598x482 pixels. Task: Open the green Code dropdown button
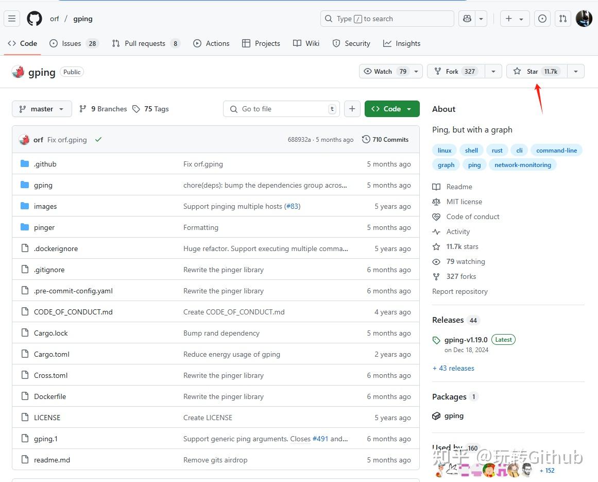tap(392, 109)
